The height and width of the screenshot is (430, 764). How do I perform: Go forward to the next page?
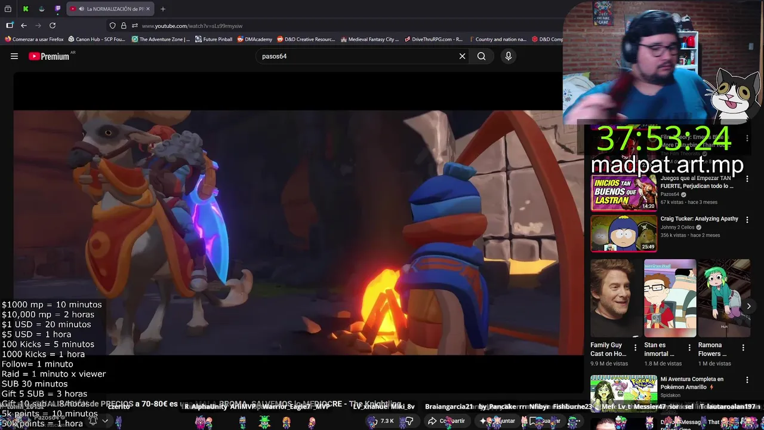click(38, 26)
